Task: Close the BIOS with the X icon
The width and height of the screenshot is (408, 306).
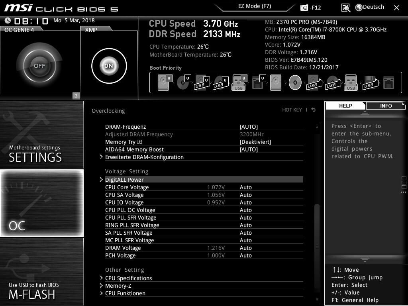Action: click(396, 8)
